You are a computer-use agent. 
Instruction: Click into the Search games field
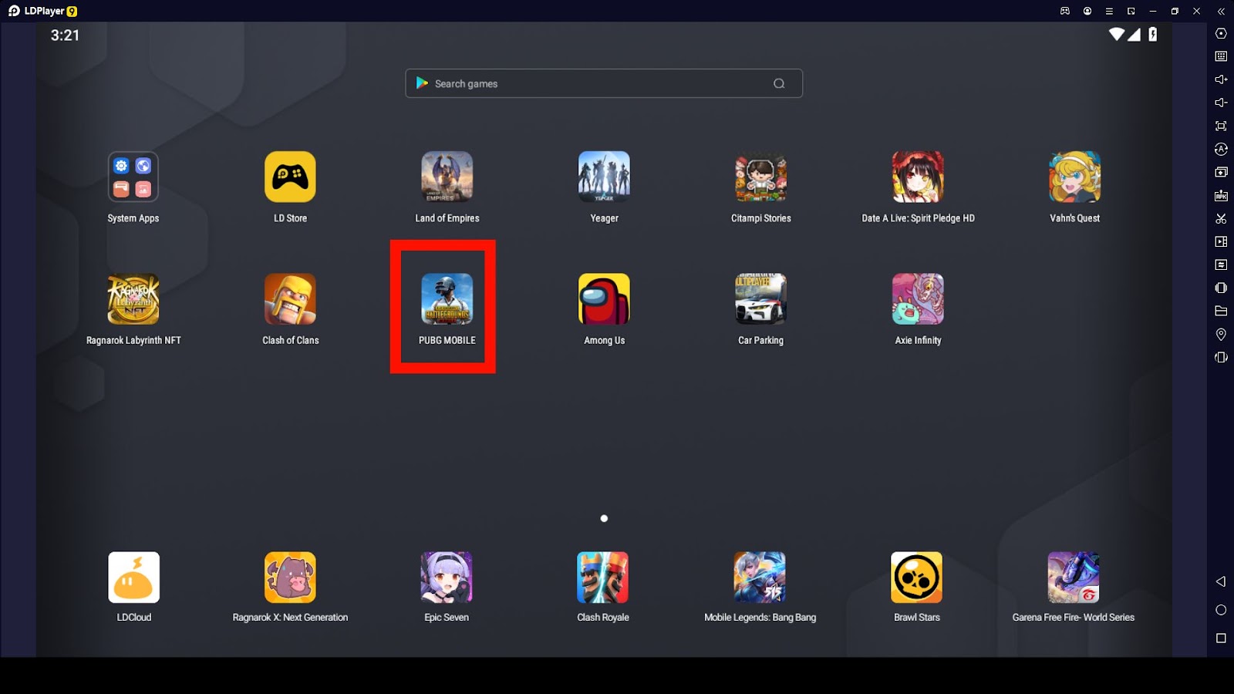pyautogui.click(x=604, y=83)
